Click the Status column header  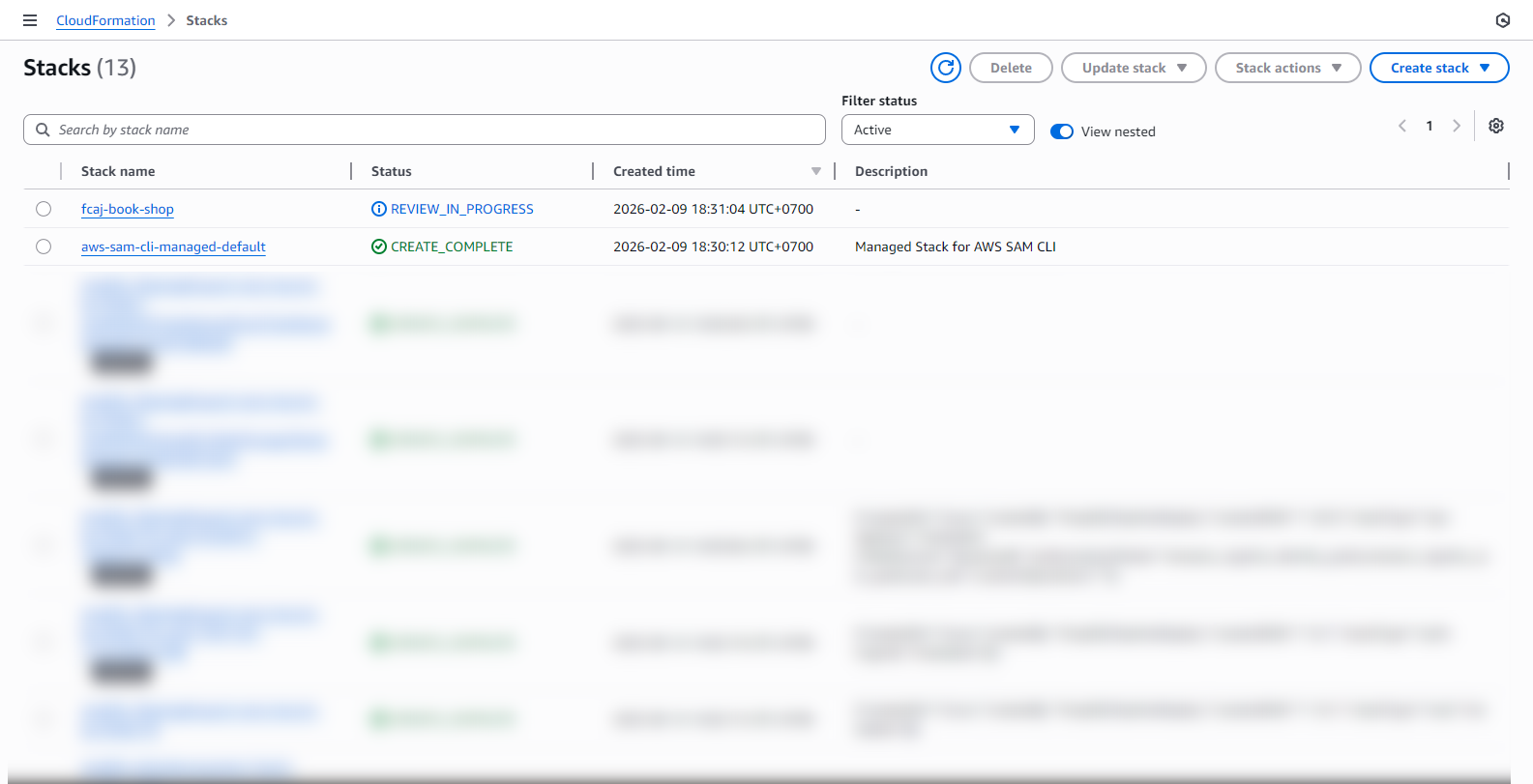coord(392,171)
